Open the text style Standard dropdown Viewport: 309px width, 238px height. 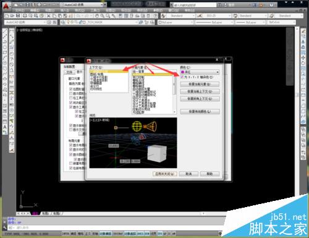click(181, 15)
